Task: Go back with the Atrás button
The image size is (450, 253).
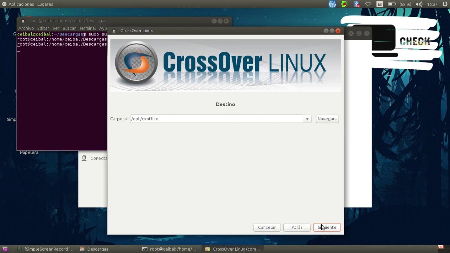Action: [297, 227]
